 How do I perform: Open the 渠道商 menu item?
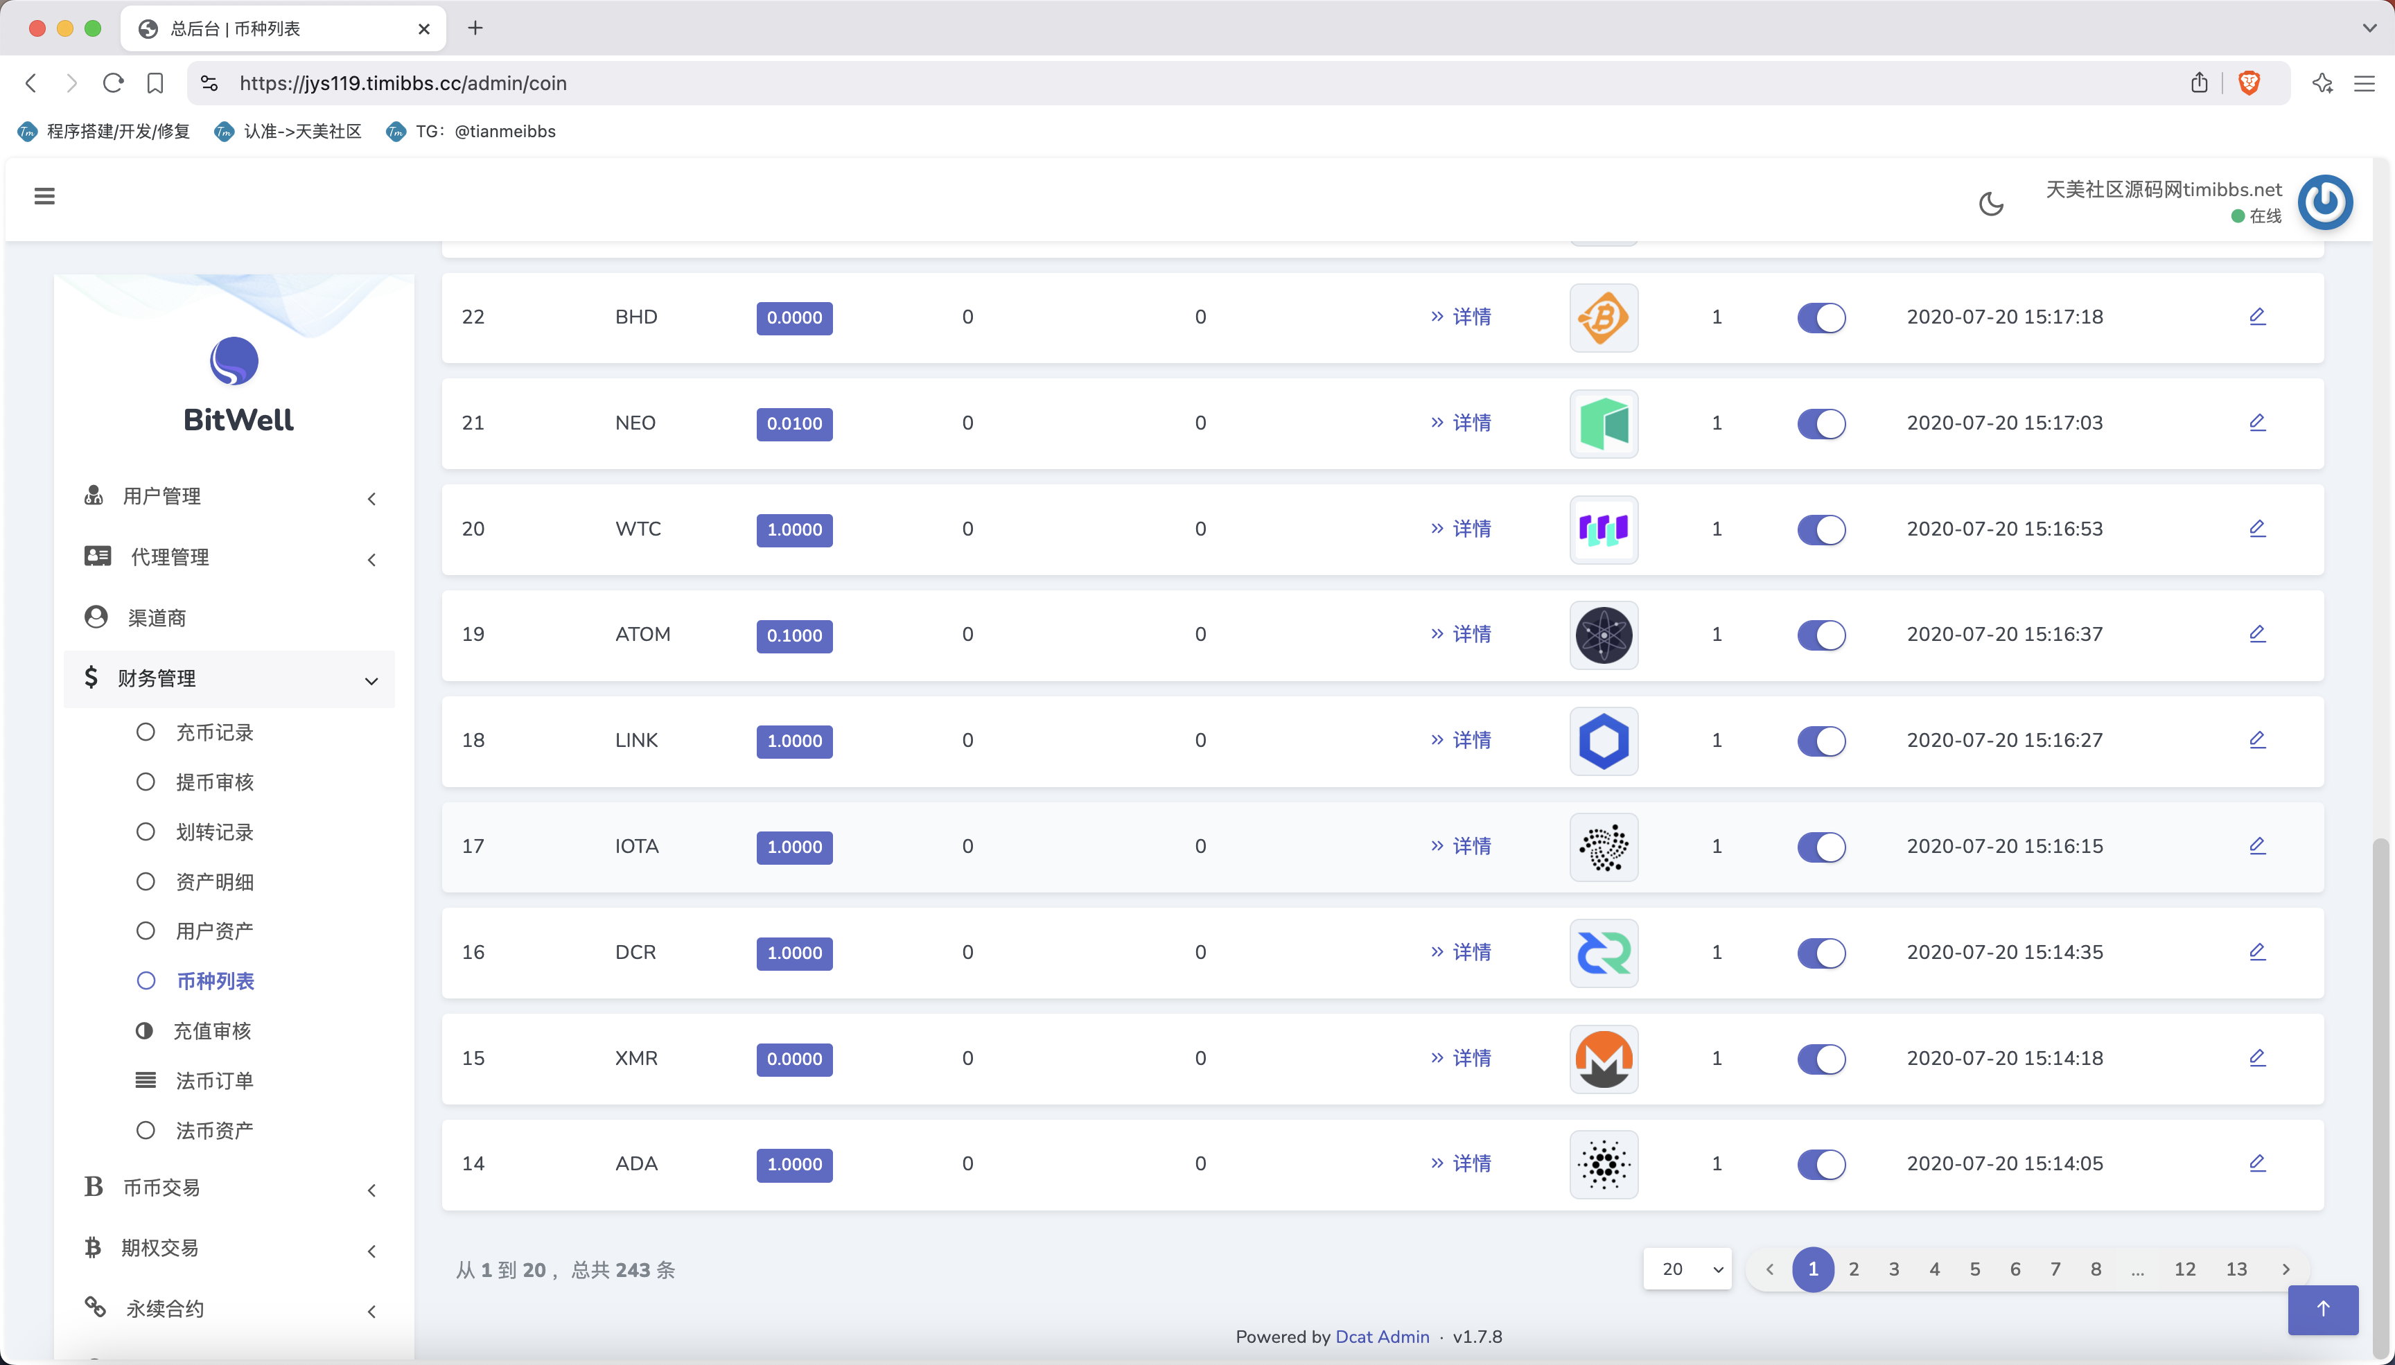coord(229,618)
